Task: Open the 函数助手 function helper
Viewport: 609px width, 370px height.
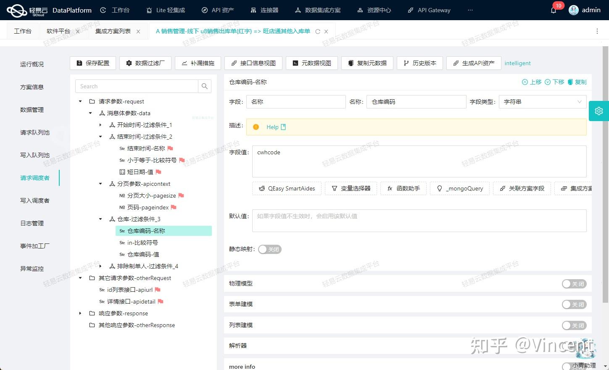Action: point(403,188)
